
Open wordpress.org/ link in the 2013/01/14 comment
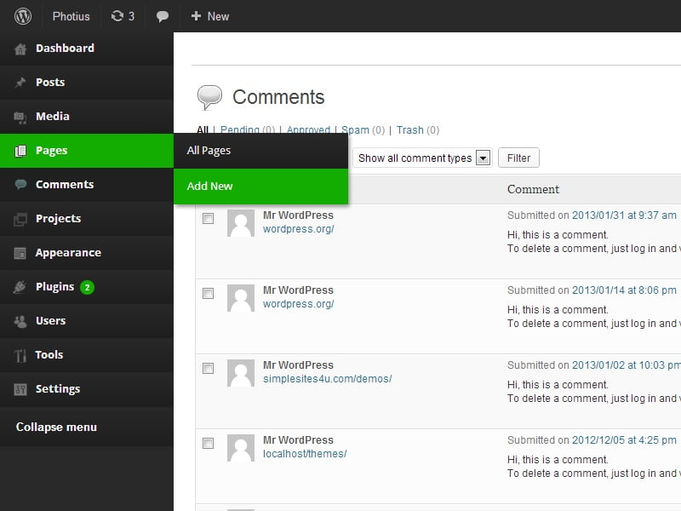(x=299, y=304)
